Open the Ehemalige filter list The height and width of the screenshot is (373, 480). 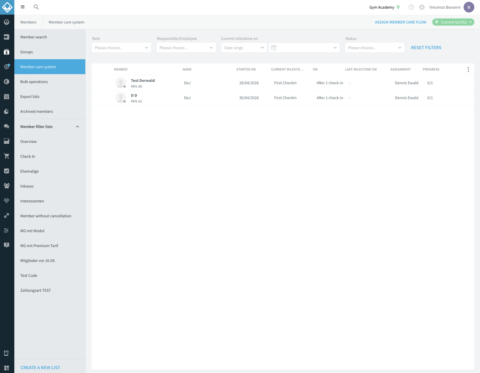pyautogui.click(x=50, y=171)
